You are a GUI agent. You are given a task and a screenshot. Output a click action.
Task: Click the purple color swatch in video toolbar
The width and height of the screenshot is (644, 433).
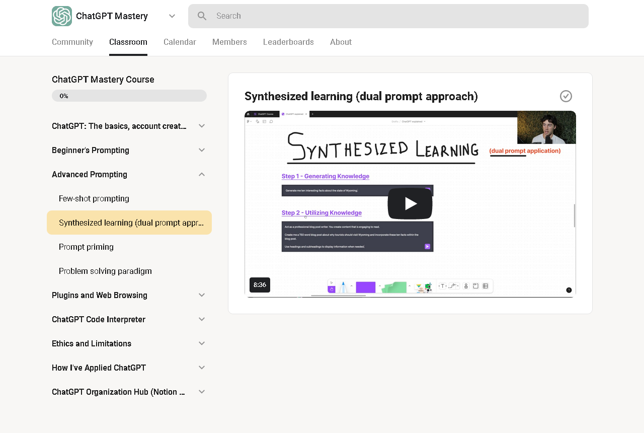coord(366,287)
